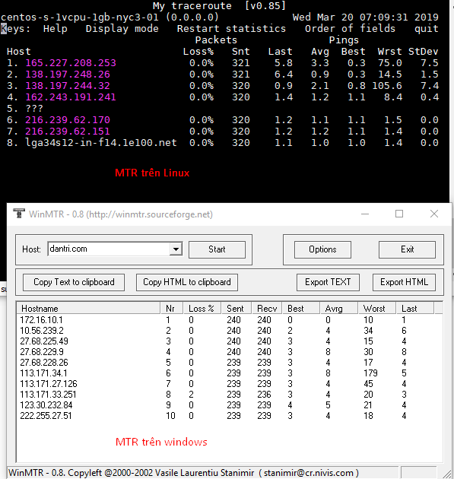Viewport: 454px width, 479px height.
Task: Copy Text to clipboard
Action: point(74,282)
